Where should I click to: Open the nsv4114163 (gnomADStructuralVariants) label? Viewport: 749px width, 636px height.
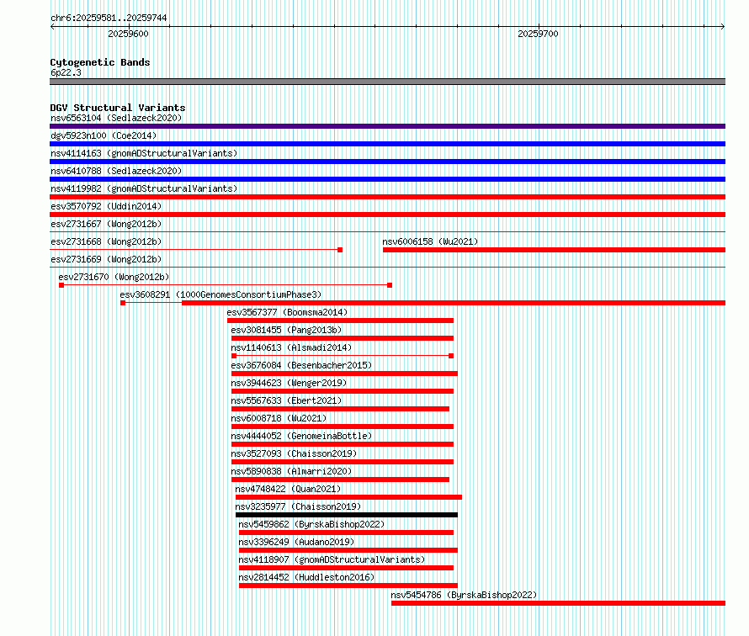[144, 153]
